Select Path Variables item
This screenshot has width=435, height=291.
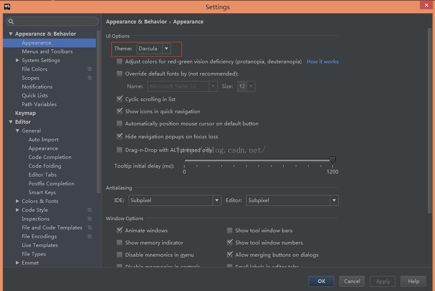(39, 104)
